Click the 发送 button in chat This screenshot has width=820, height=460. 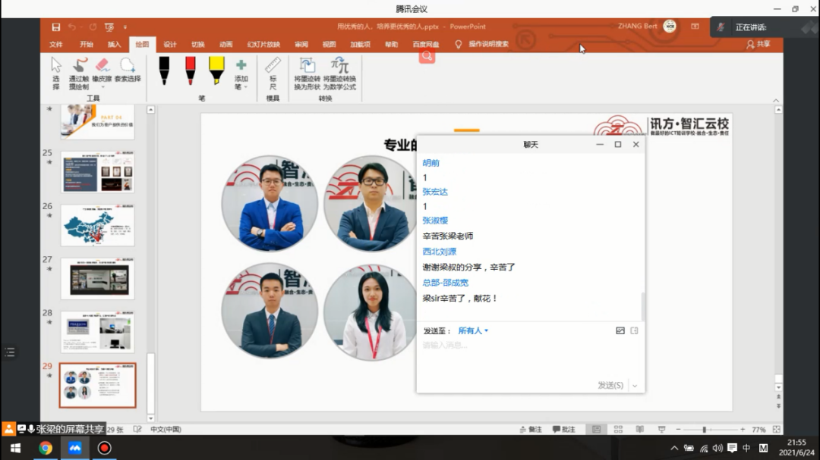pos(610,385)
